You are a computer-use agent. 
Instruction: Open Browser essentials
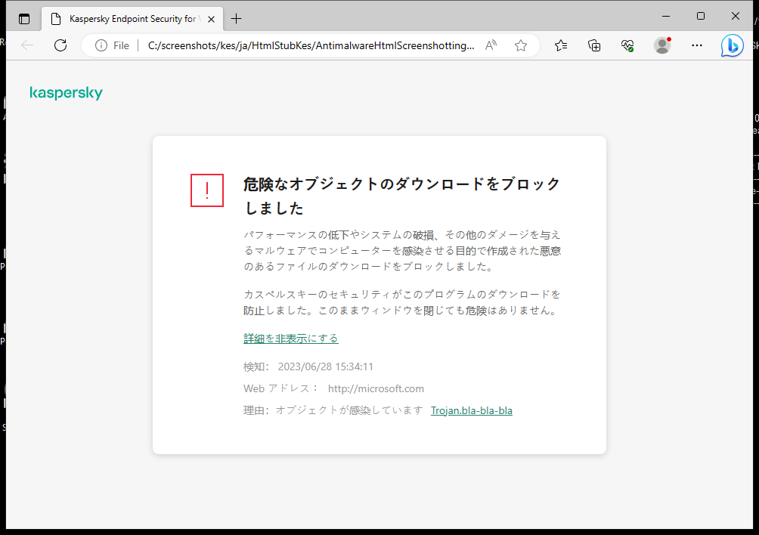[x=627, y=45]
